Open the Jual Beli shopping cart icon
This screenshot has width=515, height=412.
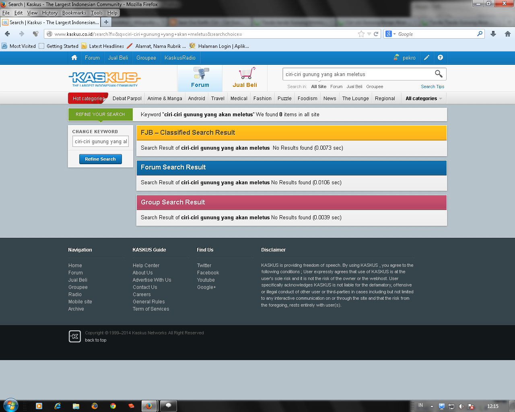[246, 73]
